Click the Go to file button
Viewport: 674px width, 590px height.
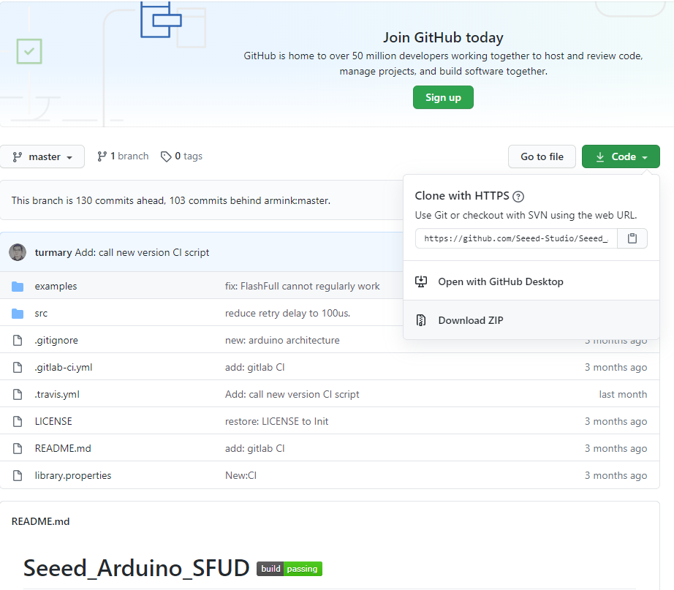click(542, 156)
